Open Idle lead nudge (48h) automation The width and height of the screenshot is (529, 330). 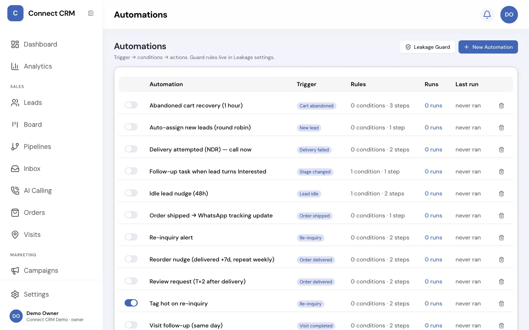[x=179, y=194]
